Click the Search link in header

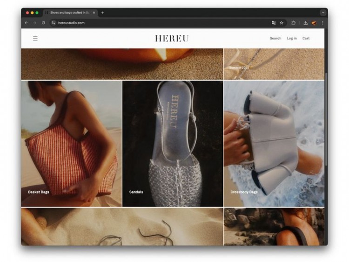pos(275,39)
